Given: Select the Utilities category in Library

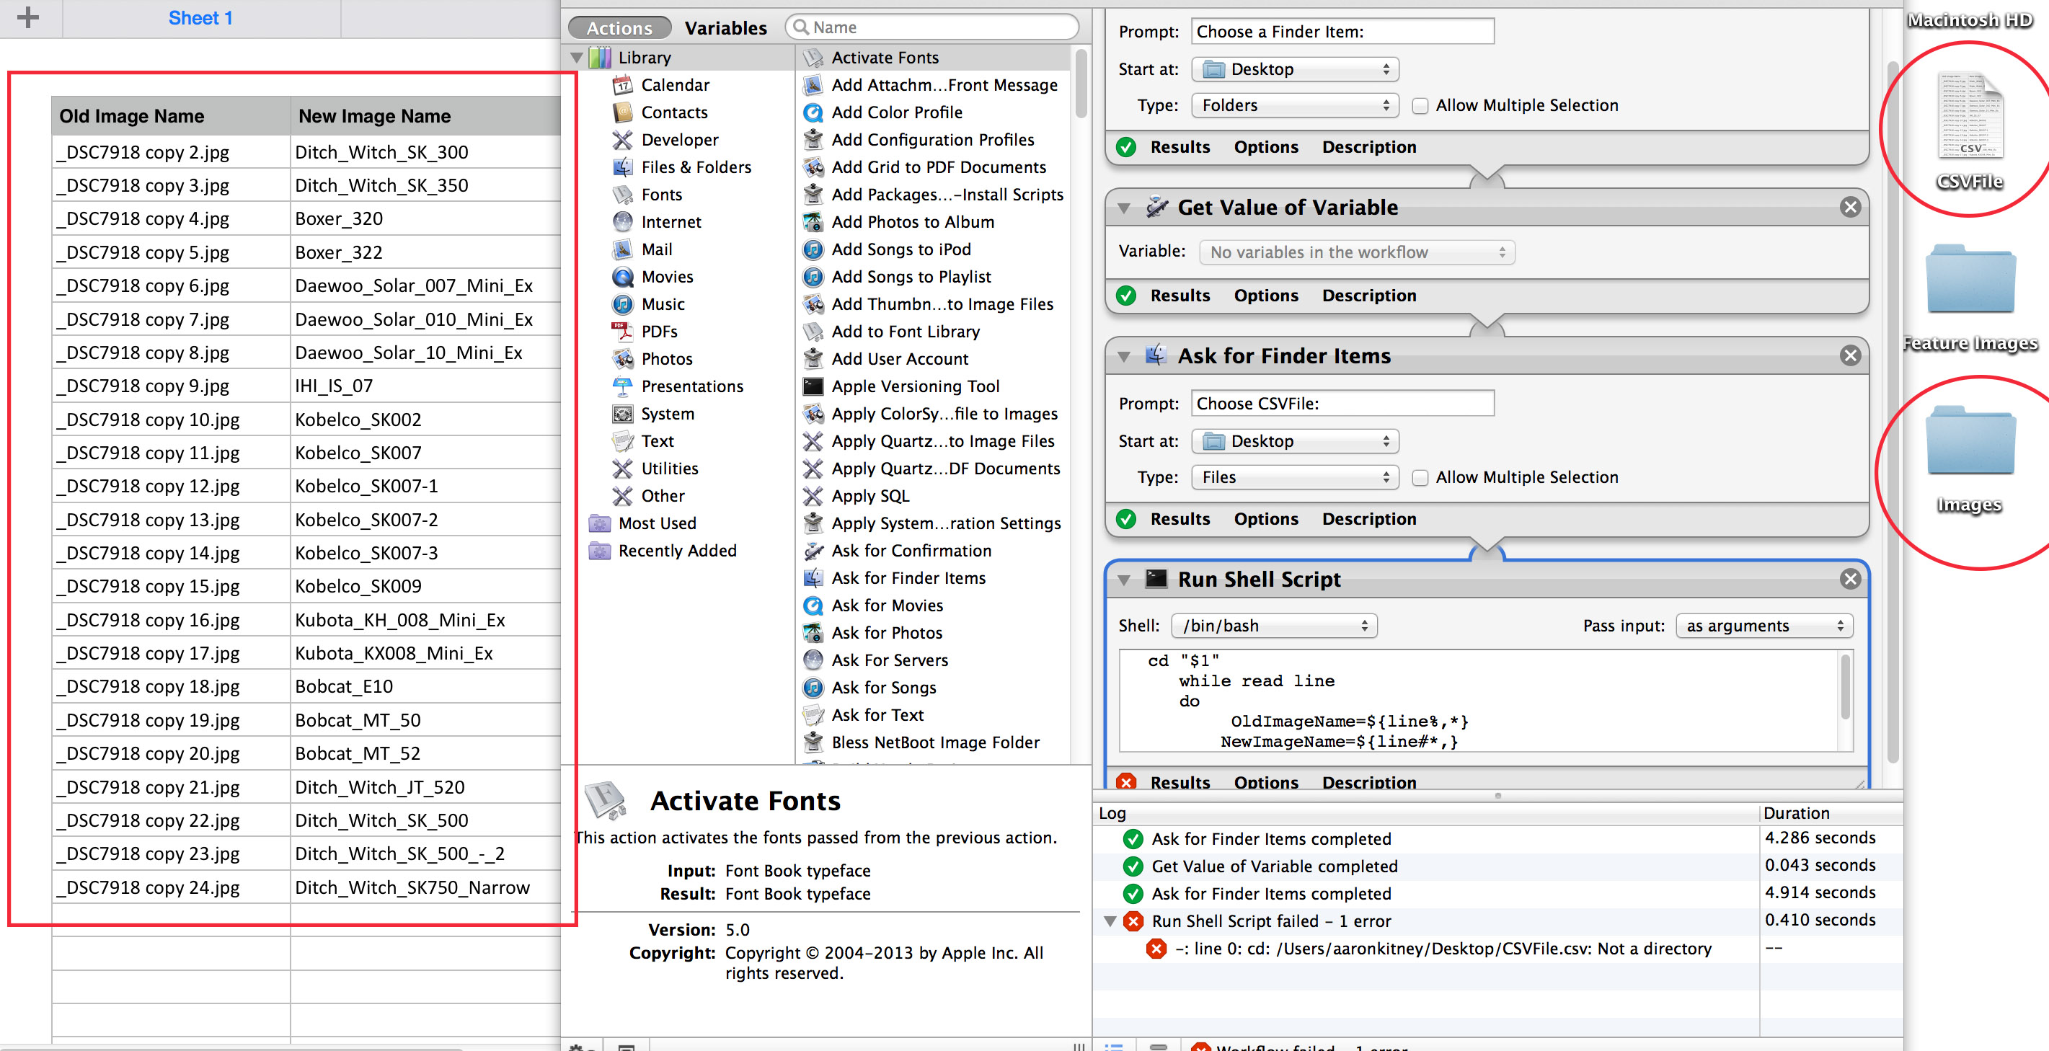Looking at the screenshot, I should (x=669, y=469).
